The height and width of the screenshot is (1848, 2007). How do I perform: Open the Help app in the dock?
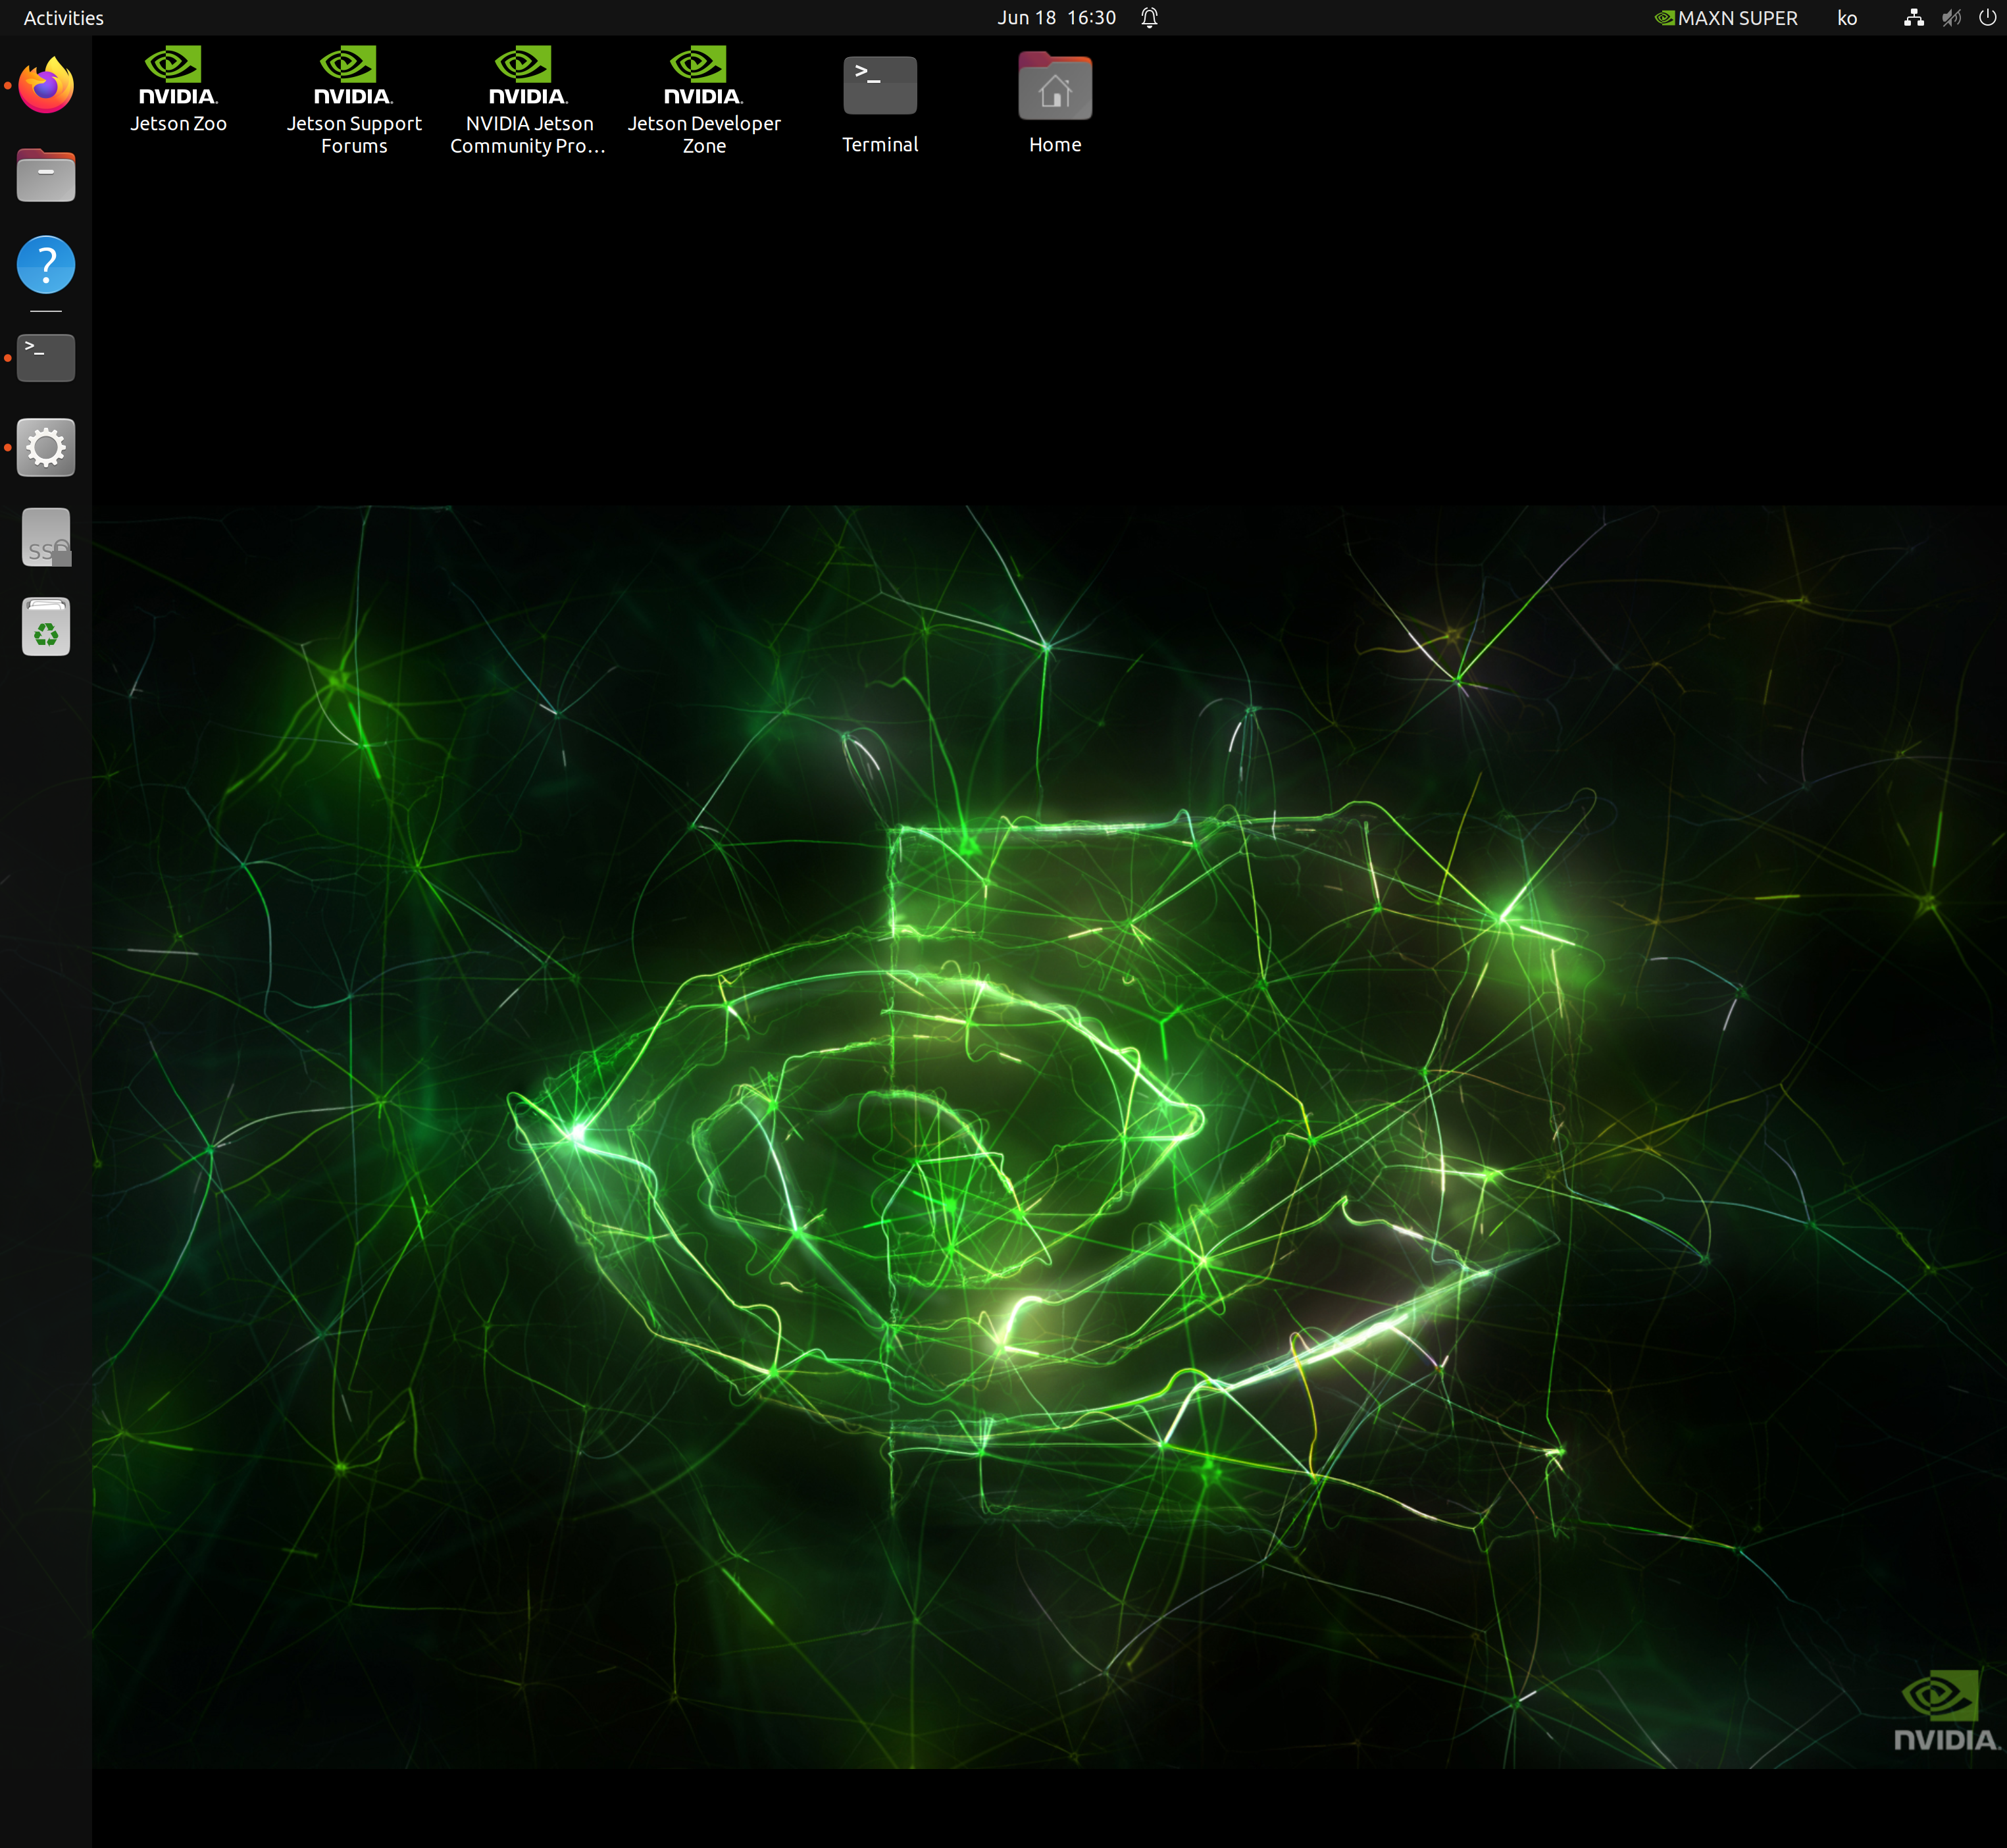[x=46, y=265]
